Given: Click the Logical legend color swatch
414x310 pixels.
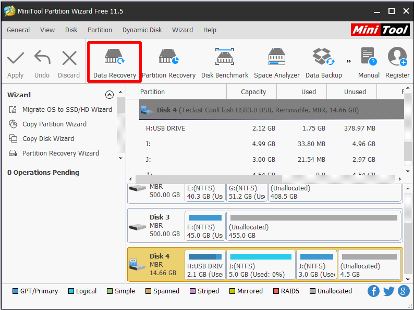Looking at the screenshot, I should [x=71, y=291].
